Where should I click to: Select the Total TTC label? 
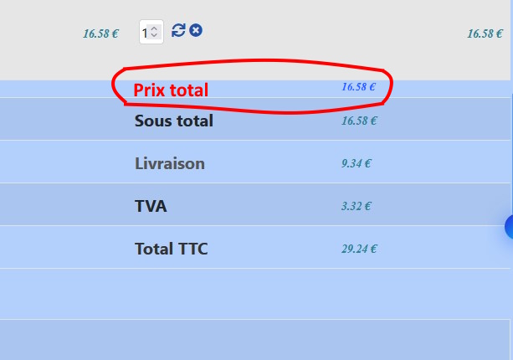[172, 249]
